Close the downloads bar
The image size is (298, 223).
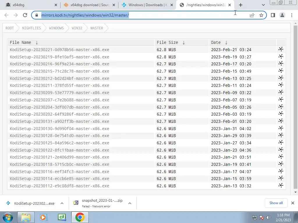click(293, 203)
